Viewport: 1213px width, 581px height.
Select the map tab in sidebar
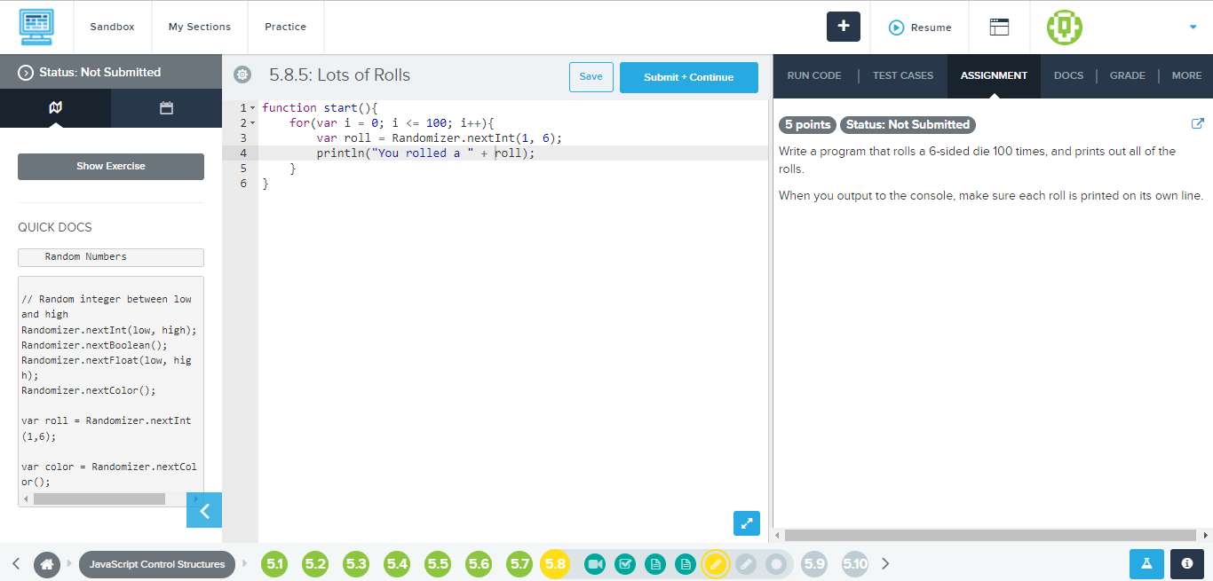(x=56, y=108)
